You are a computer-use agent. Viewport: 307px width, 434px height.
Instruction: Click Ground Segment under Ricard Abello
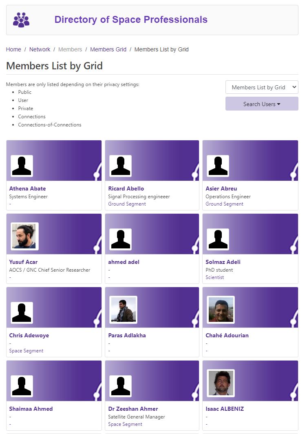(127, 204)
